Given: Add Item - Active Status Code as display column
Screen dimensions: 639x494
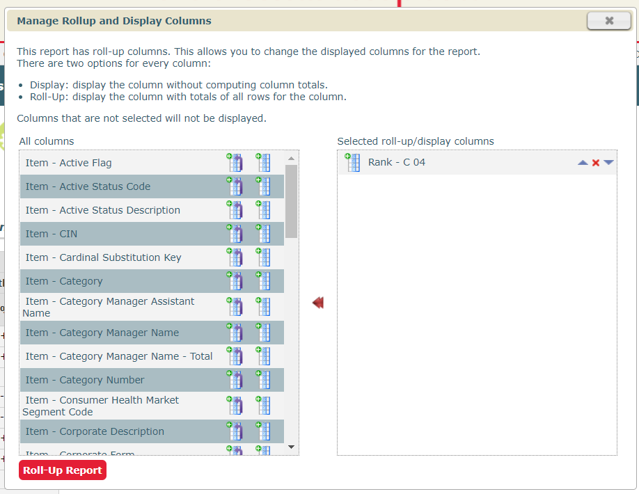Looking at the screenshot, I should tap(262, 186).
